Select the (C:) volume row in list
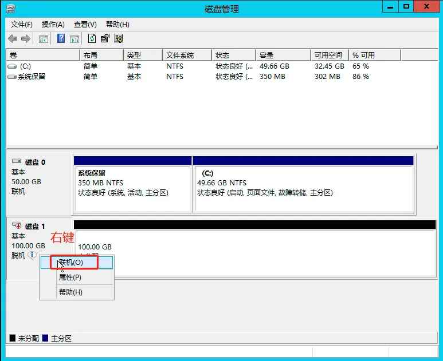The width and height of the screenshot is (443, 361). point(25,66)
